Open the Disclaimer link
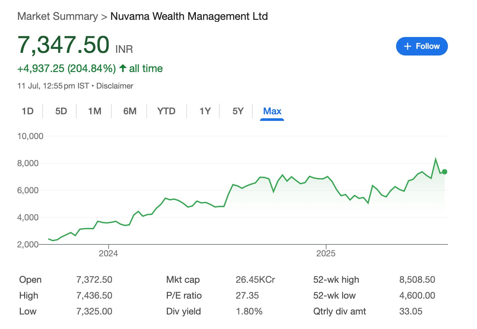This screenshot has width=477, height=329. [115, 86]
